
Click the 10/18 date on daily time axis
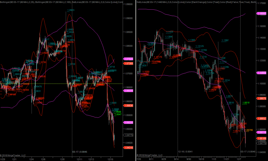(x=201, y=159)
